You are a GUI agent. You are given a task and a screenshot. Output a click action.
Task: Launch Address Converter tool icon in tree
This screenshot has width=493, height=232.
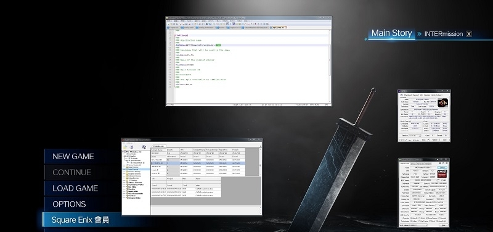click(x=128, y=183)
